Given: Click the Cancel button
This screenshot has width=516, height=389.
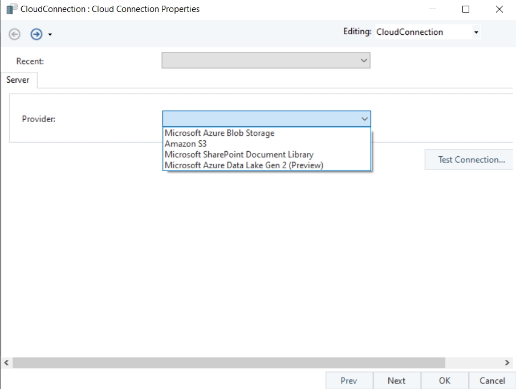Looking at the screenshot, I should tap(491, 380).
